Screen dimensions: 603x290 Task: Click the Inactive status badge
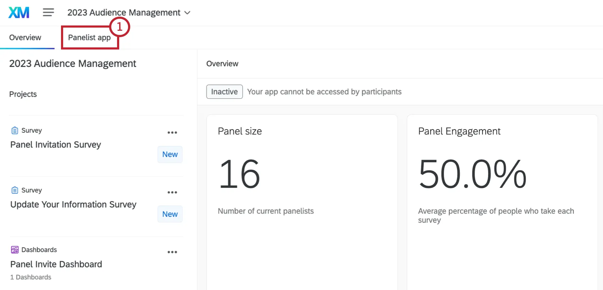[x=225, y=92]
